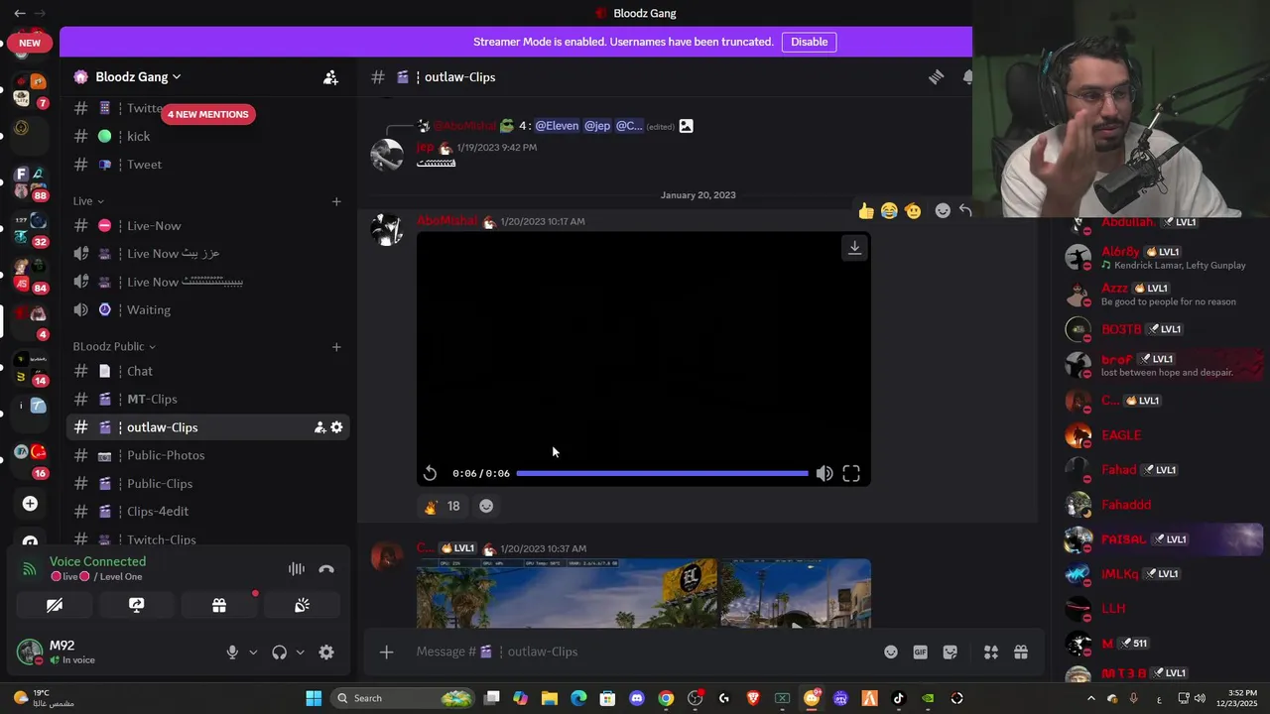Open the gift button in voice panel

[219, 605]
